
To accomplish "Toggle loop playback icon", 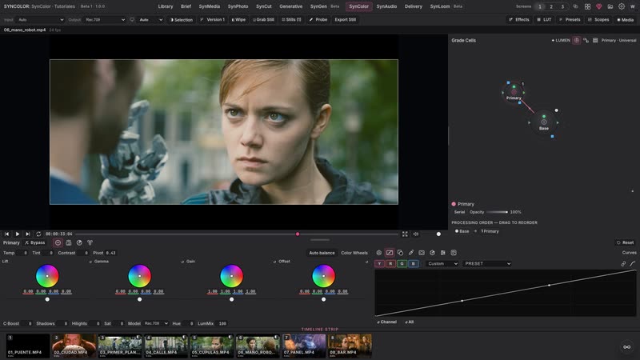I will pos(38,234).
